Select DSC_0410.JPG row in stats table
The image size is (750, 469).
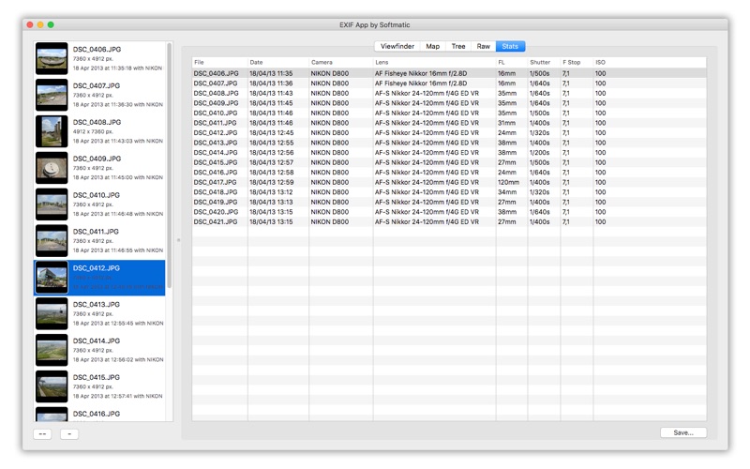pyautogui.click(x=449, y=113)
